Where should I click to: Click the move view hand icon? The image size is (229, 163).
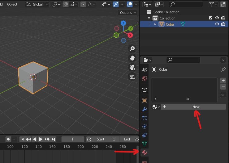tap(132, 58)
